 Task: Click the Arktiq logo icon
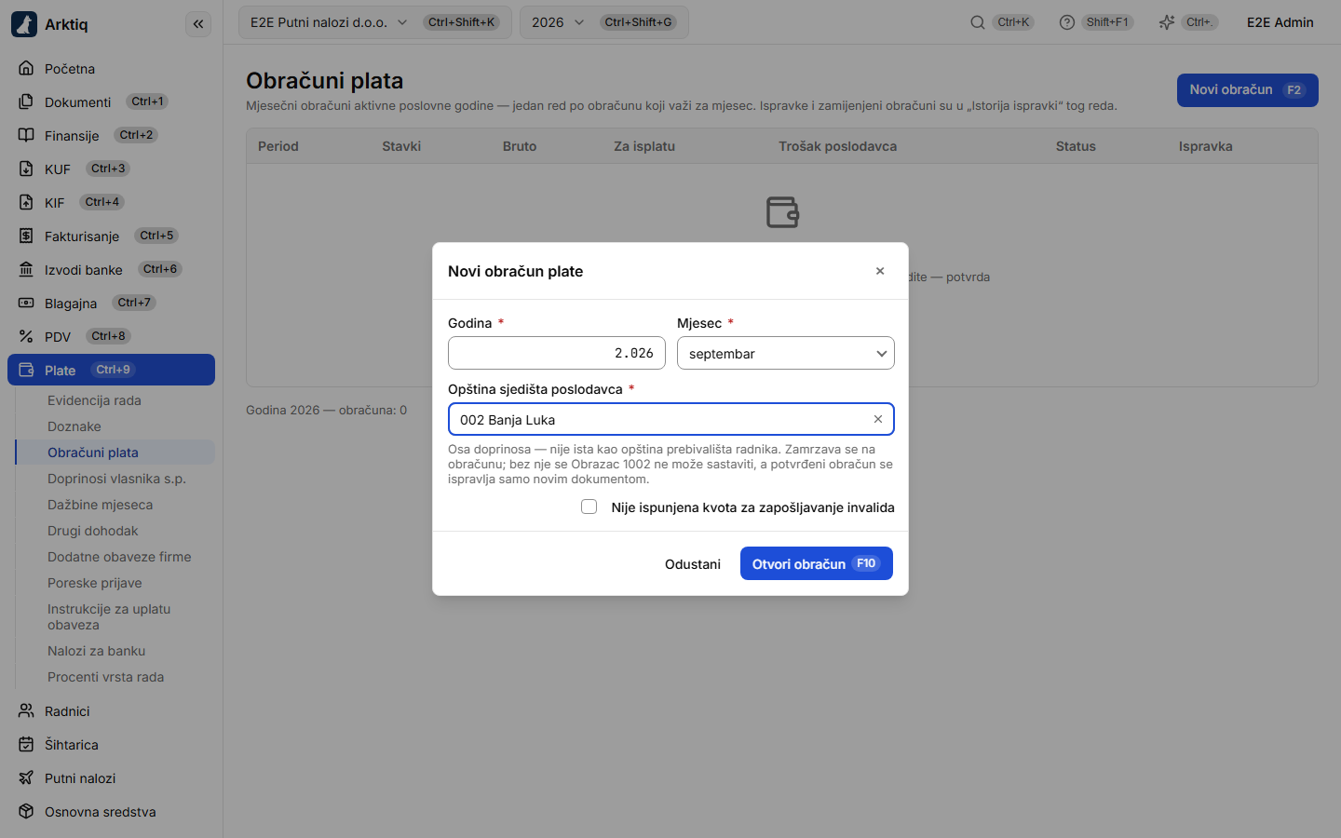click(x=24, y=24)
